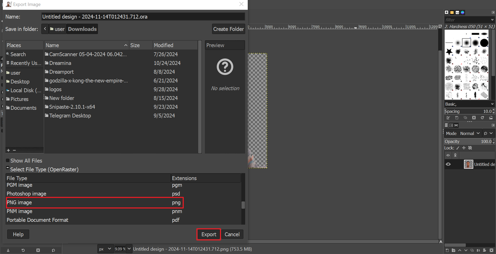
Task: Open the layer Mode Normal dropdown
Action: pos(463,133)
